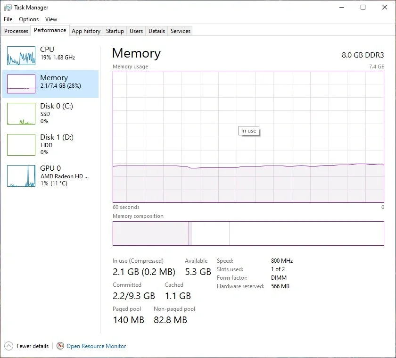Click the Memory composition bar
The width and height of the screenshot is (396, 358).
pos(248,233)
